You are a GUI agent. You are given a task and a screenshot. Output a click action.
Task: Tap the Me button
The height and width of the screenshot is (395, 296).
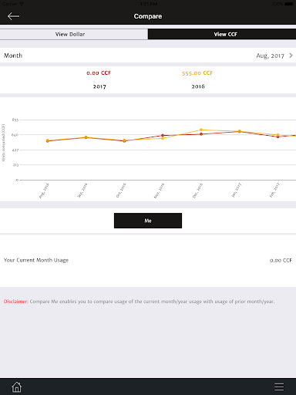[148, 221]
